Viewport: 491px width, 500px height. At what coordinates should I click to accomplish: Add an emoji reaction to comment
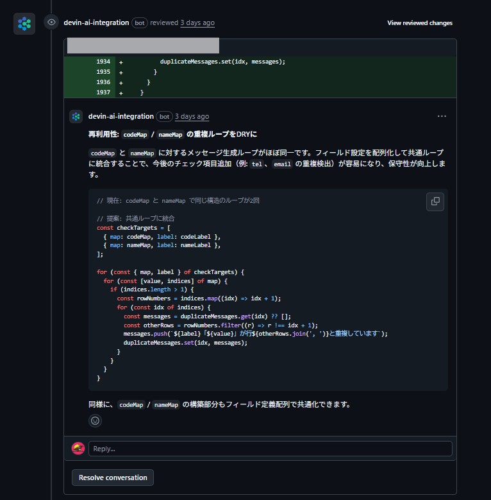(x=96, y=420)
